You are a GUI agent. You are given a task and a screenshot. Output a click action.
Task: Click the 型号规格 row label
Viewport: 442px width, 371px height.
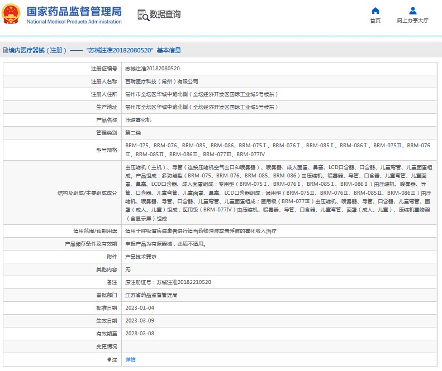click(107, 150)
